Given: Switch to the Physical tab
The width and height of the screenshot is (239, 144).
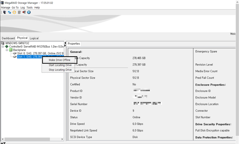Looking at the screenshot, I should pyautogui.click(x=22, y=38).
